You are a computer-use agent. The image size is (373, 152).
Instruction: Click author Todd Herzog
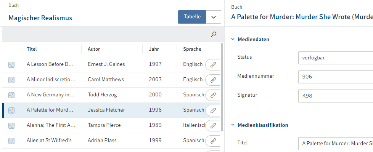[102, 95]
